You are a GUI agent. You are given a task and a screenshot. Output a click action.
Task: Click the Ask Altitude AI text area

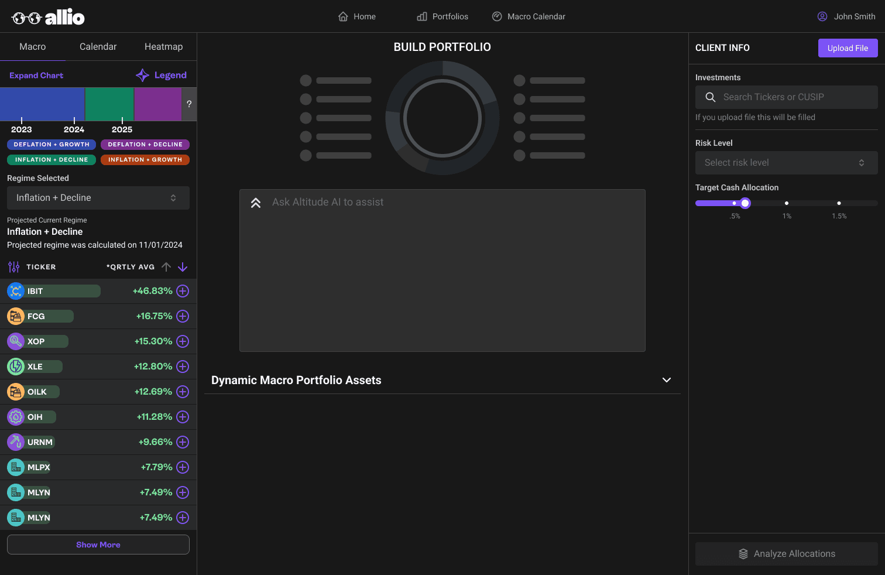click(442, 271)
